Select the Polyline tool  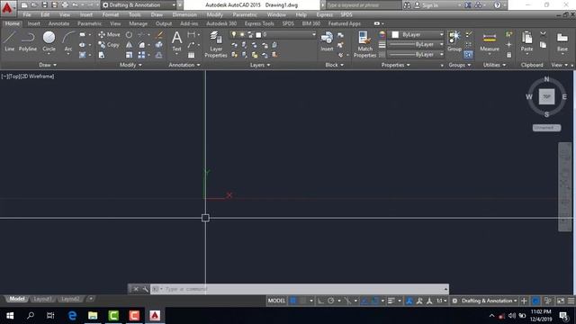pyautogui.click(x=28, y=41)
